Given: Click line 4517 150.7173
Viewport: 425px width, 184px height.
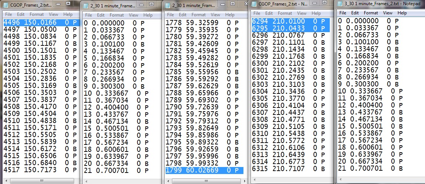Looking at the screenshot, I should (x=40, y=170).
